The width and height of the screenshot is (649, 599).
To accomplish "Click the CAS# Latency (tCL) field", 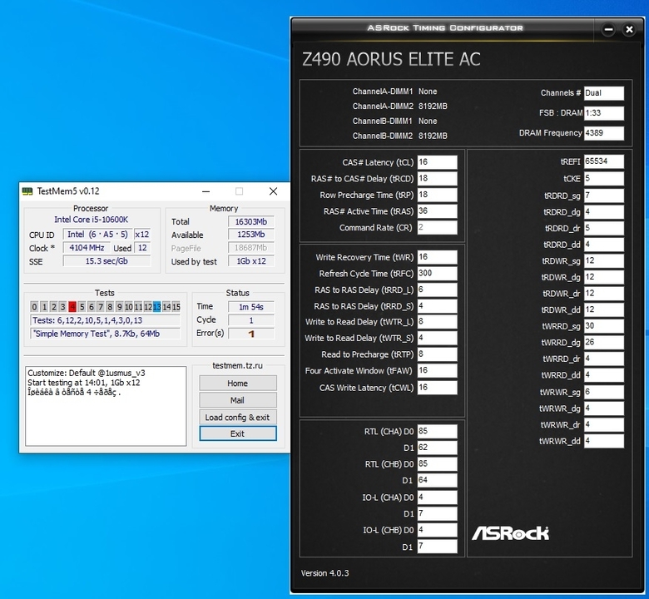I will click(437, 162).
